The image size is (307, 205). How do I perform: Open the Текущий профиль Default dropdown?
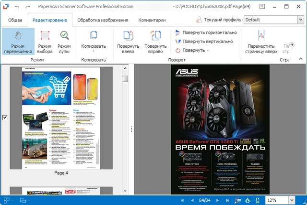click(274, 20)
